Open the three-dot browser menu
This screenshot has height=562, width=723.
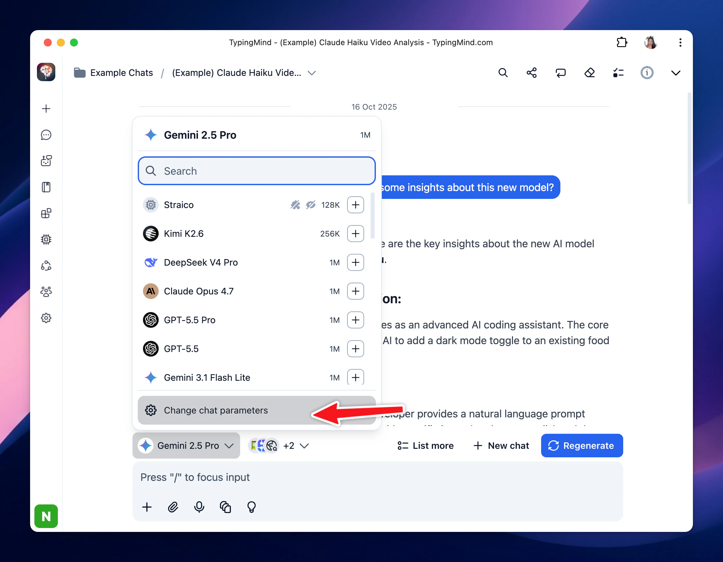pos(680,43)
